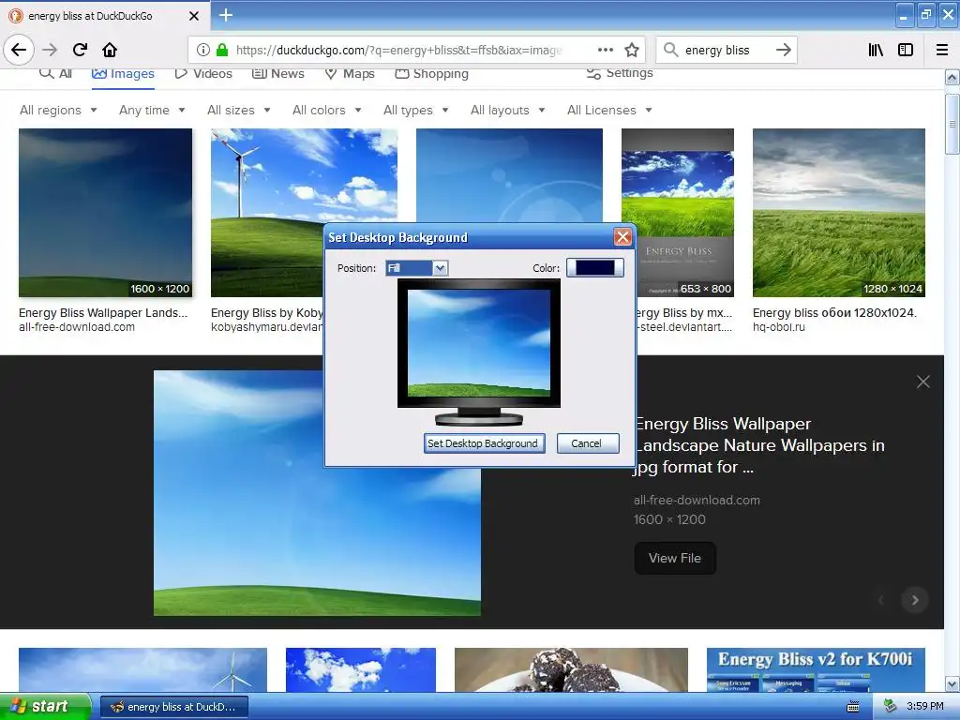Open a new tab with plus icon
Screen dimensions: 960x720
[226, 15]
